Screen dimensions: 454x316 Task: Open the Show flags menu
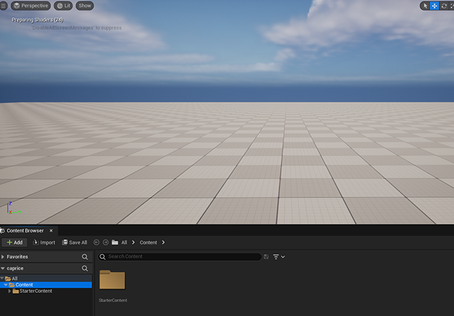(85, 6)
